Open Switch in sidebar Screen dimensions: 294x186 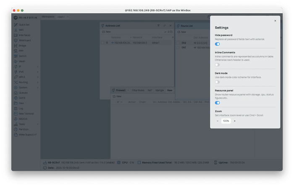[x=23, y=56]
